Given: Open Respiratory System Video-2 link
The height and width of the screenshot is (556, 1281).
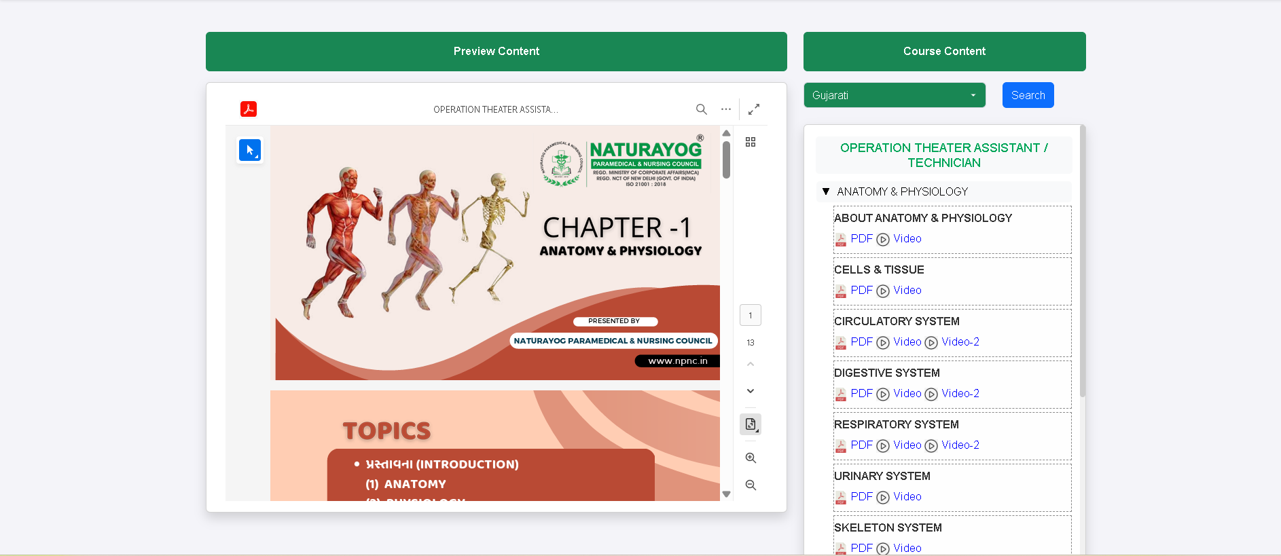Looking at the screenshot, I should (x=960, y=445).
